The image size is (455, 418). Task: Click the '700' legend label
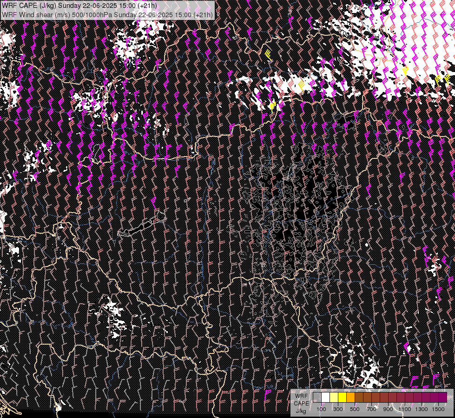click(x=371, y=409)
